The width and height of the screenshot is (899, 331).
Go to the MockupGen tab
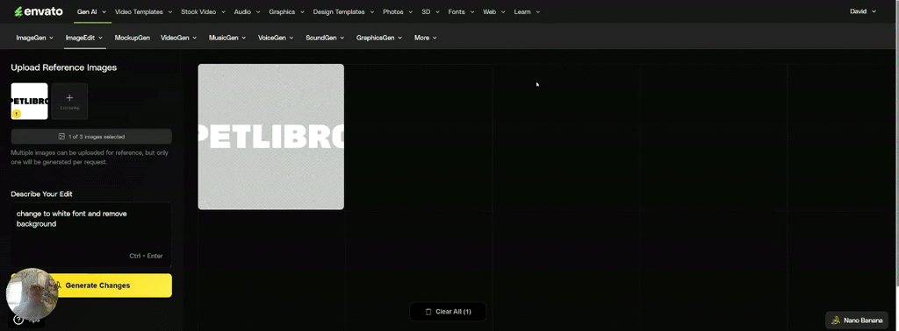[132, 38]
